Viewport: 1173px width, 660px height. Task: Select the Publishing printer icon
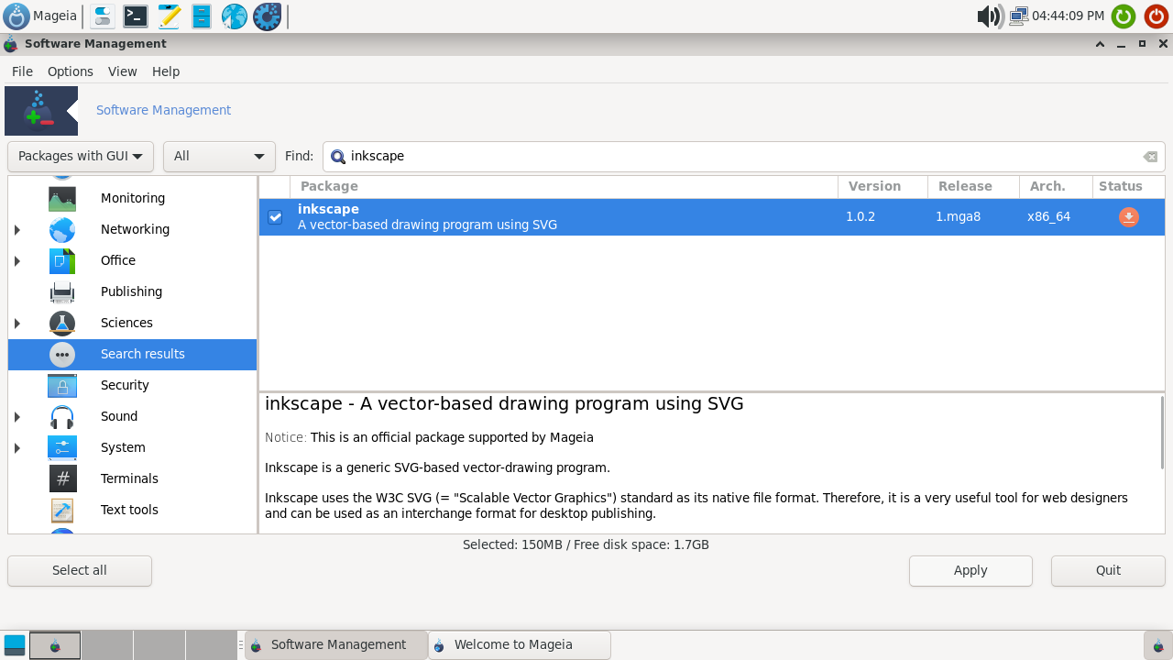[x=62, y=291]
